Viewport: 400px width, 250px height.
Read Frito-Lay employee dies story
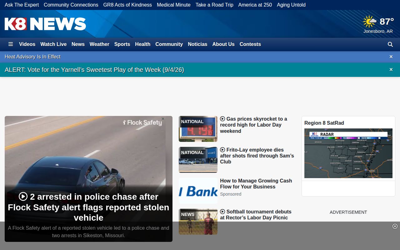click(257, 156)
